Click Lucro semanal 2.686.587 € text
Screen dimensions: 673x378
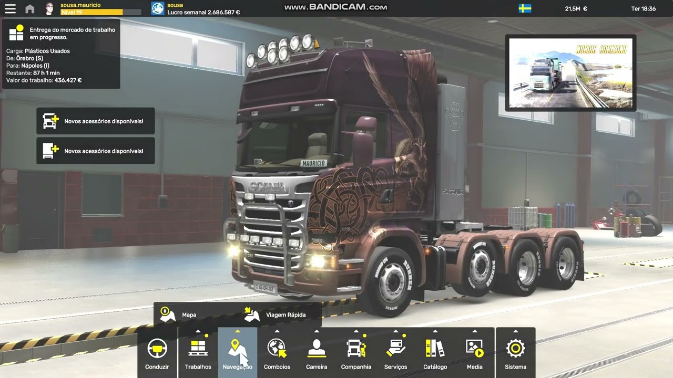(203, 12)
